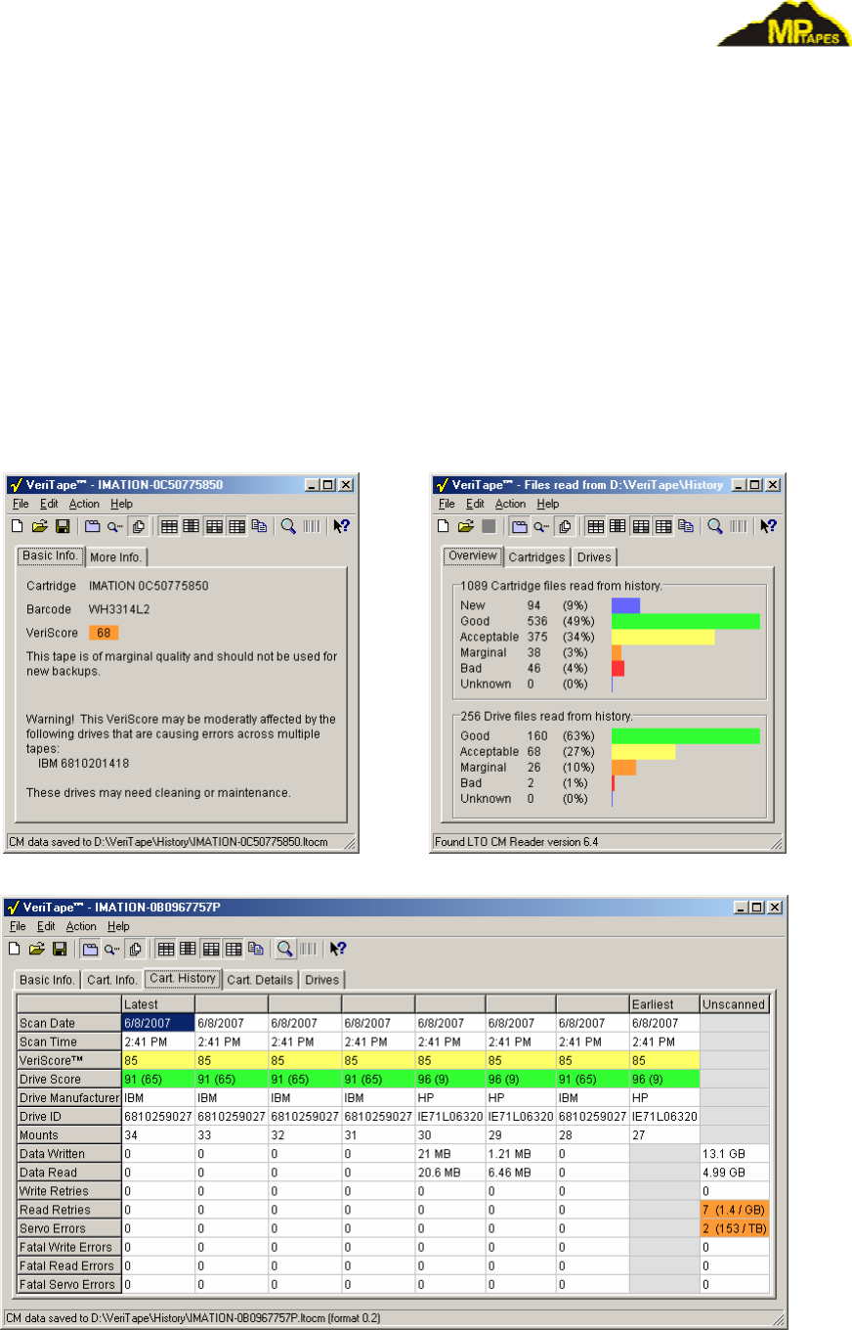Click Open folder icon in IMATION-0C50775850 window
The image size is (852, 1330).
click(x=38, y=525)
